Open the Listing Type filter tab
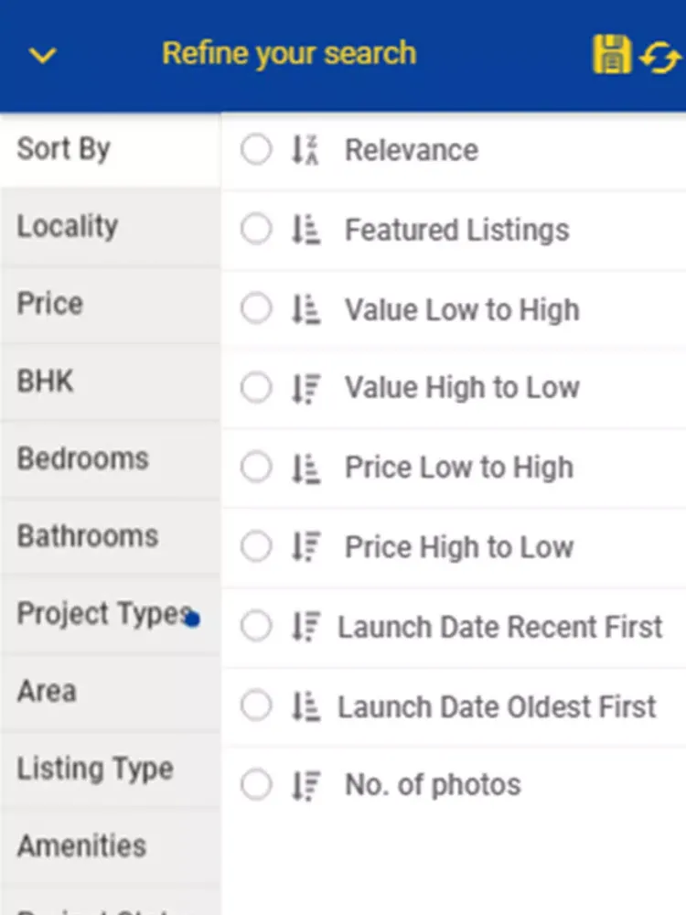This screenshot has width=686, height=915. pos(111,770)
